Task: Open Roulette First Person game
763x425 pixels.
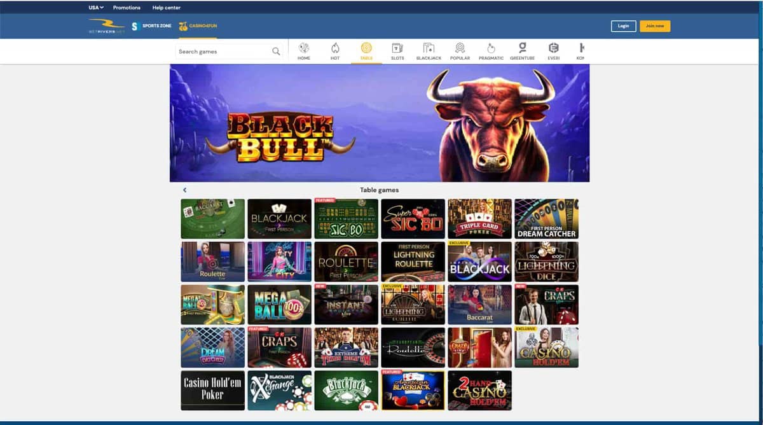Action: pyautogui.click(x=346, y=261)
